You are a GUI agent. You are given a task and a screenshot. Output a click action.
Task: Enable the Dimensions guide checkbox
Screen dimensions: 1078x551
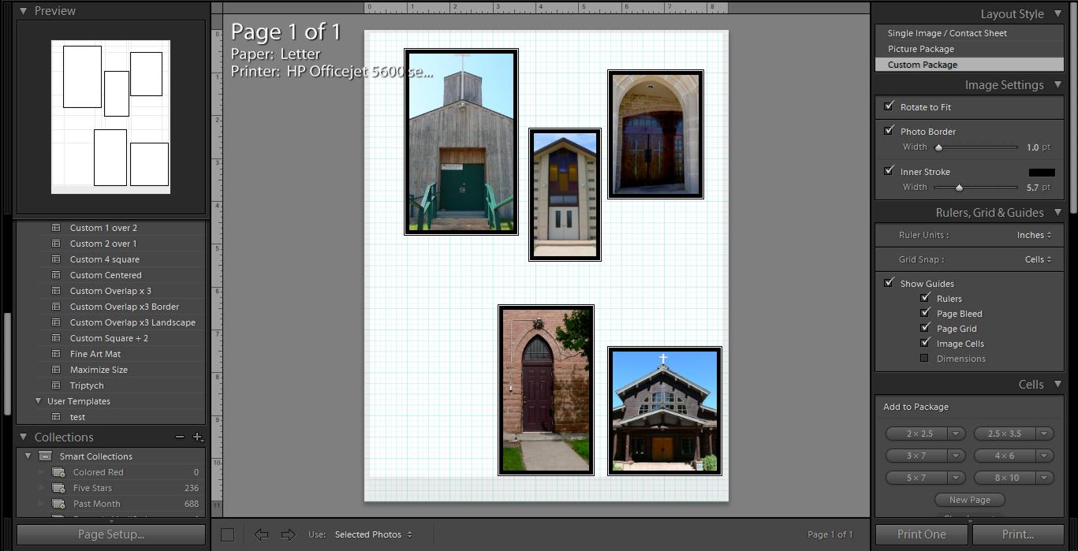point(924,358)
